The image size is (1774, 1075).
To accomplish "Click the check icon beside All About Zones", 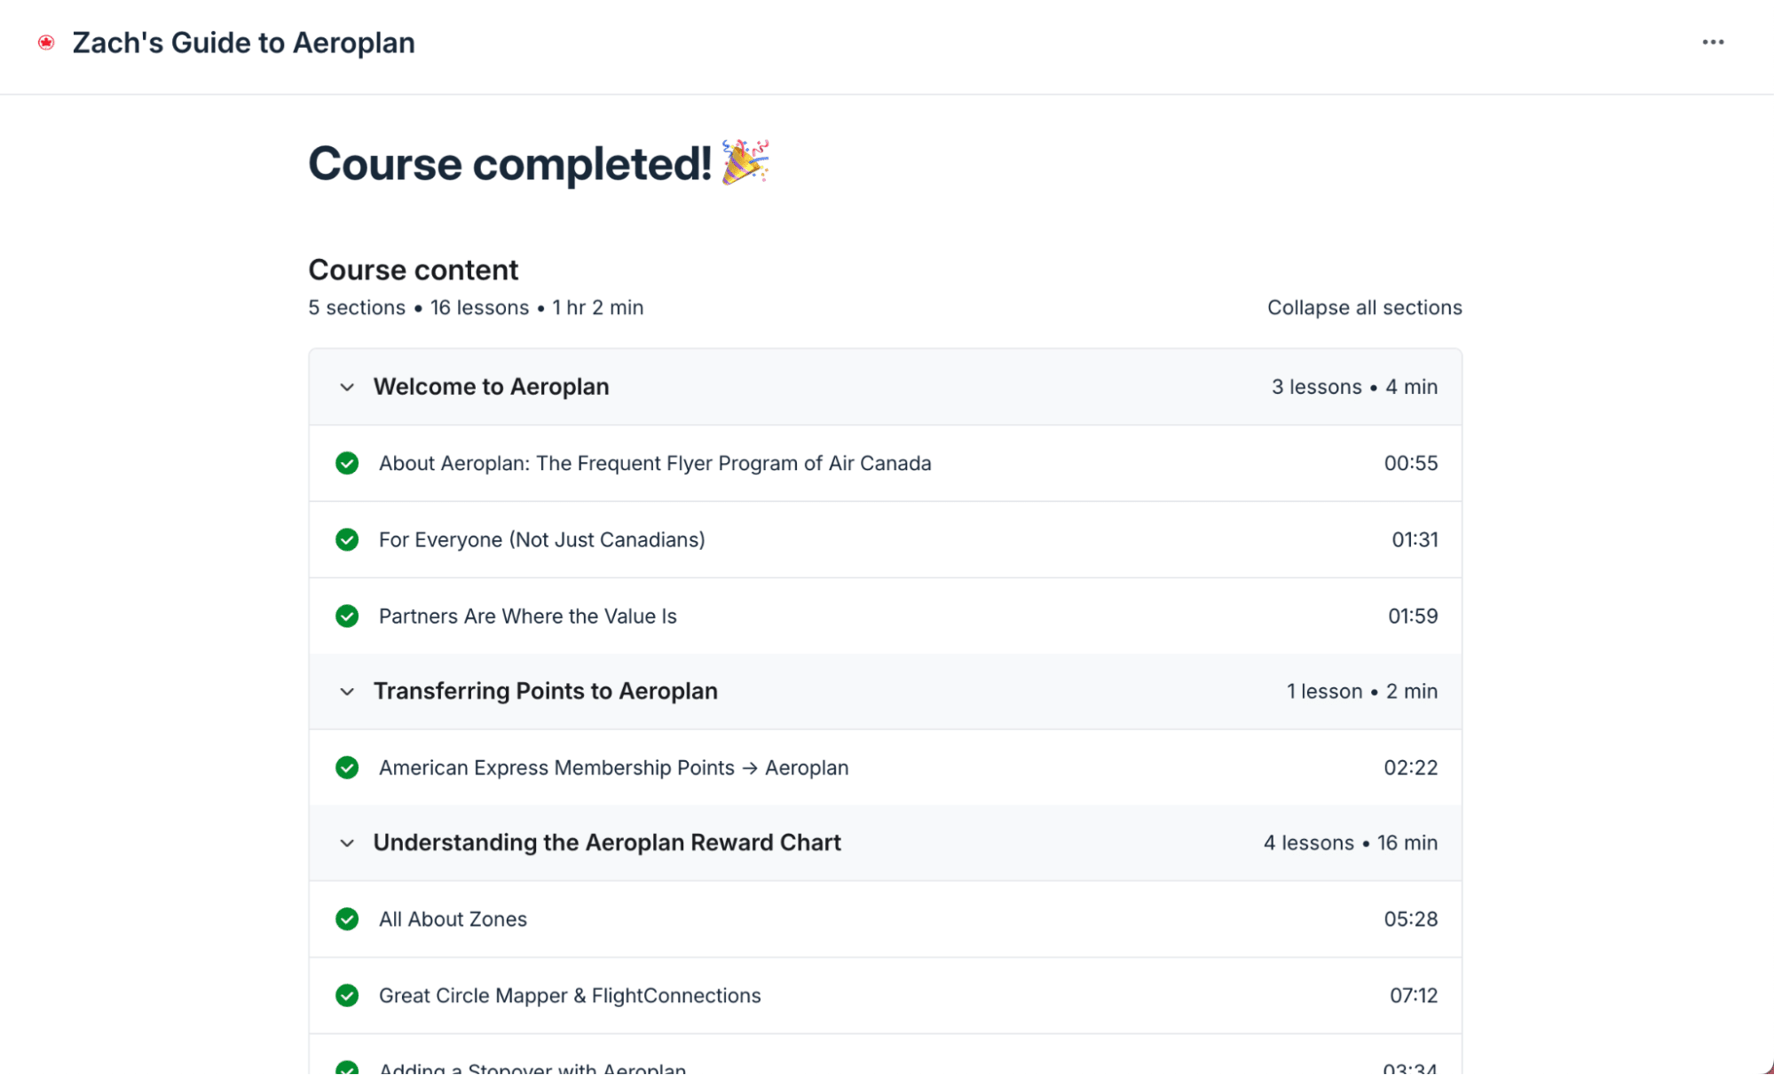I will tap(347, 919).
